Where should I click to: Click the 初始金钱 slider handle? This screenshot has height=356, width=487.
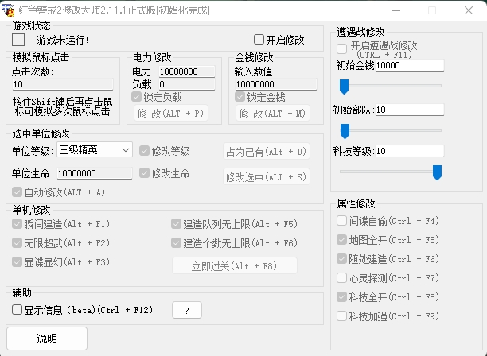pos(344,85)
